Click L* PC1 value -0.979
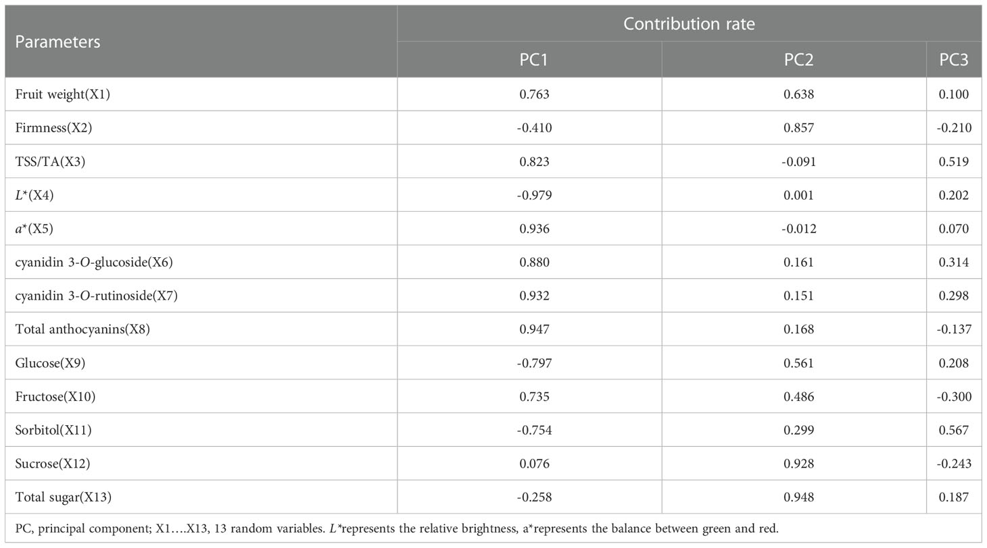Viewport: 987px width, 548px height. pos(535,195)
